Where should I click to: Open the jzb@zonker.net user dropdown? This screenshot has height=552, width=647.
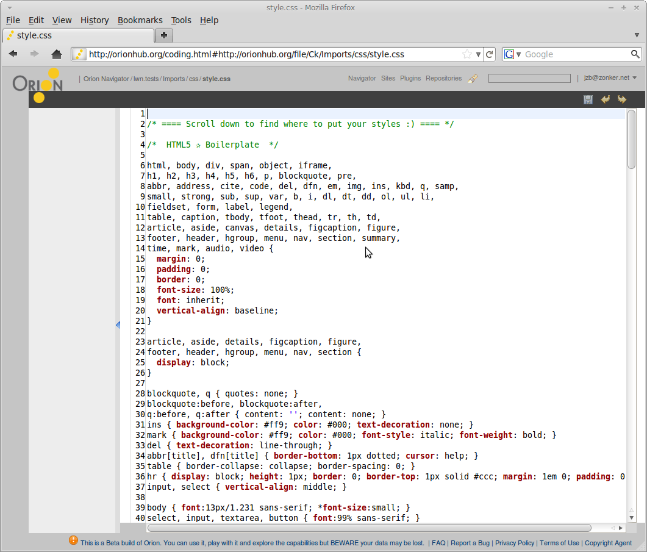pos(610,78)
